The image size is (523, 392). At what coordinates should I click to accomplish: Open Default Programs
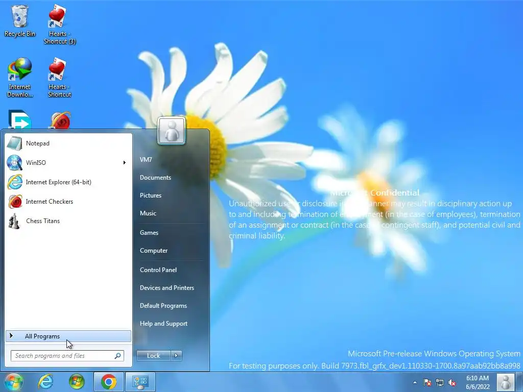pyautogui.click(x=163, y=306)
